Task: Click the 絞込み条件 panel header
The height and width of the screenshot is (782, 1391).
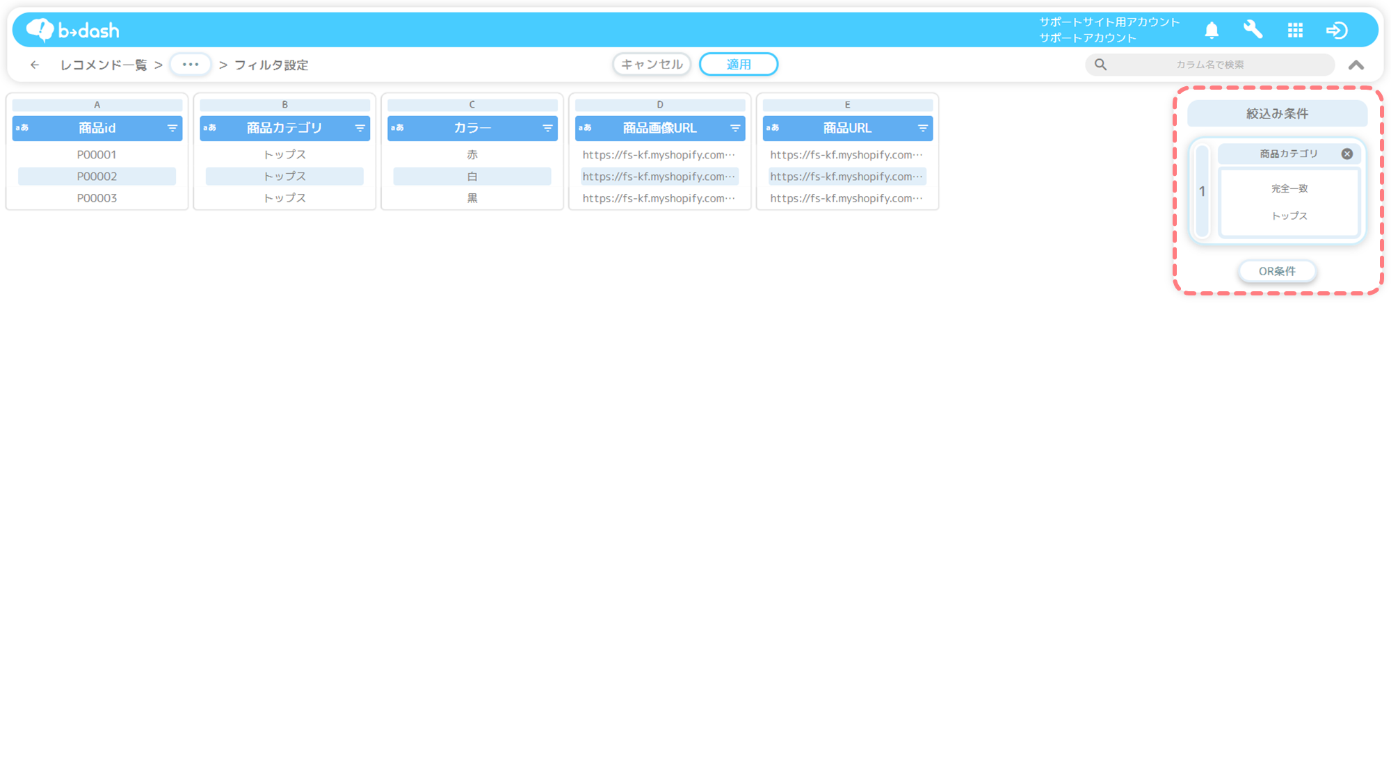Action: click(x=1277, y=113)
